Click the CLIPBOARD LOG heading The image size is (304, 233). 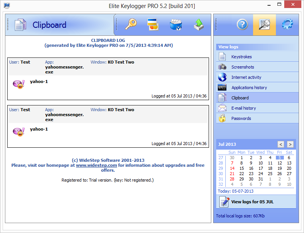pyautogui.click(x=108, y=40)
